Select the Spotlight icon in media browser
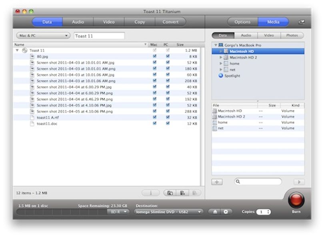 tap(221, 76)
